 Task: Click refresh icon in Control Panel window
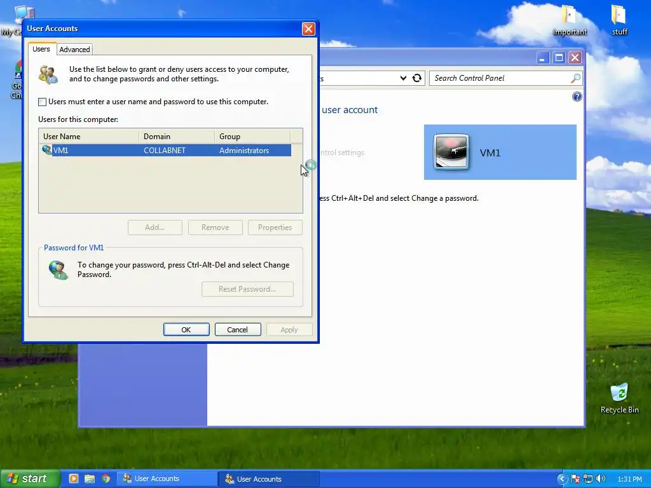(417, 78)
